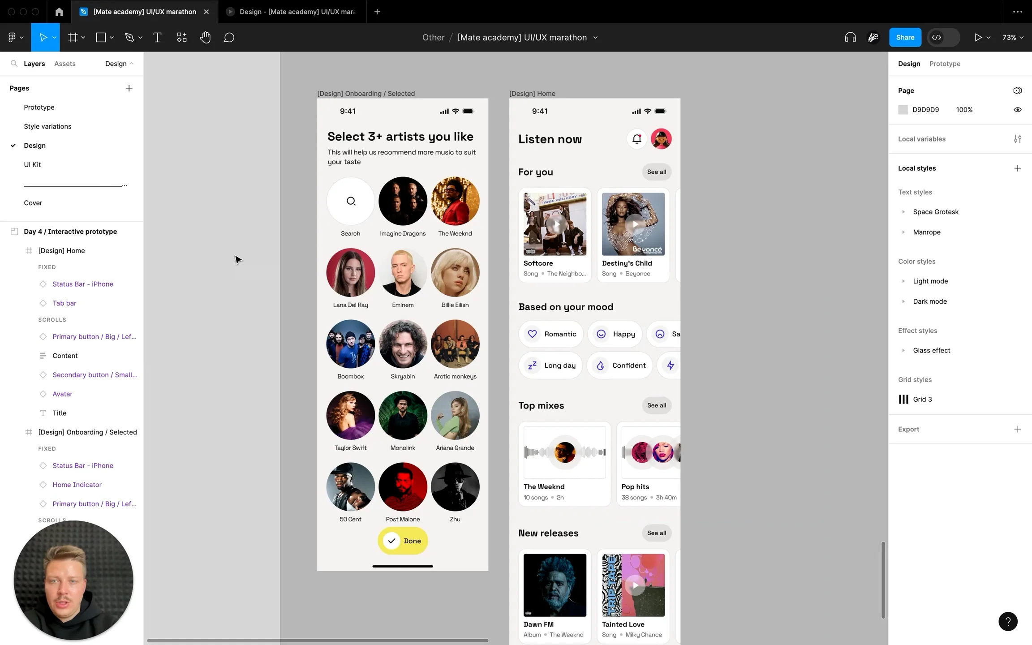Screen dimensions: 1032x645
Task: Click See all next to For you
Action: pos(656,172)
